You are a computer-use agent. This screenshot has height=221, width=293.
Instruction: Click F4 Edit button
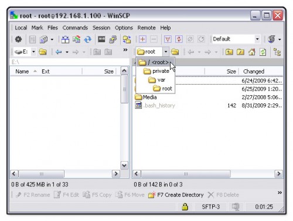pyautogui.click(x=66, y=195)
